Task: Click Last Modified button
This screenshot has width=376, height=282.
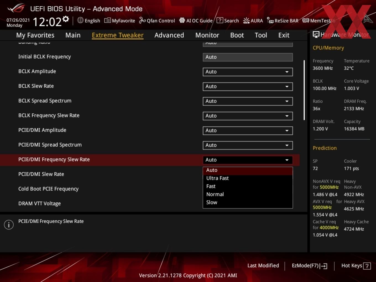Action: (263, 266)
